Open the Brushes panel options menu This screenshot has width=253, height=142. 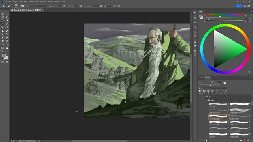tap(251, 78)
